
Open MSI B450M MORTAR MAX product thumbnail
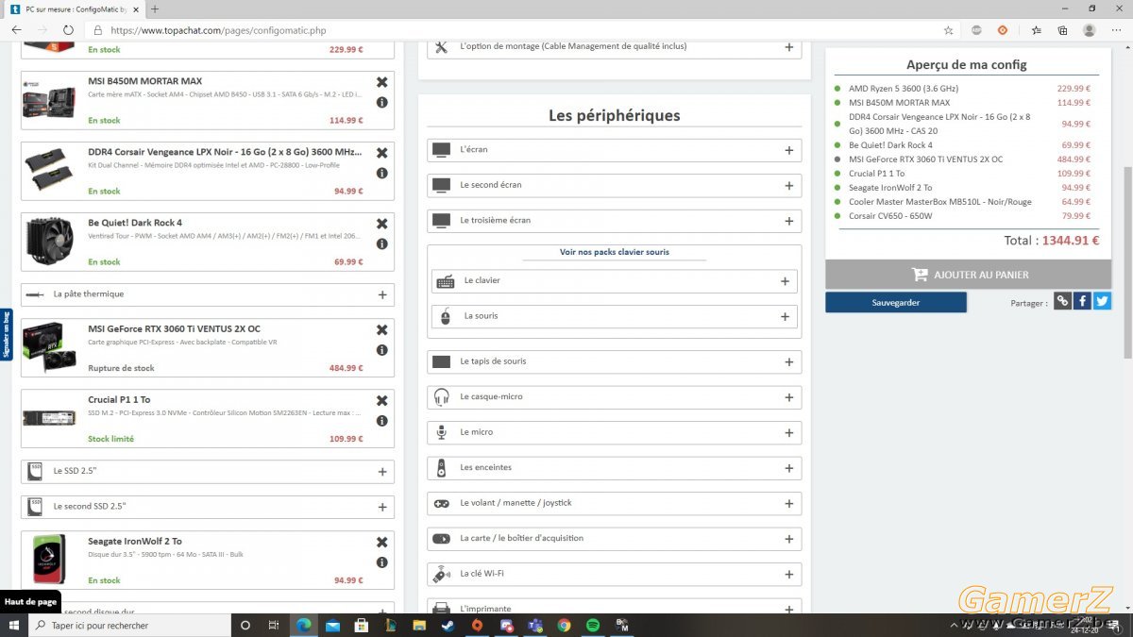tap(48, 103)
